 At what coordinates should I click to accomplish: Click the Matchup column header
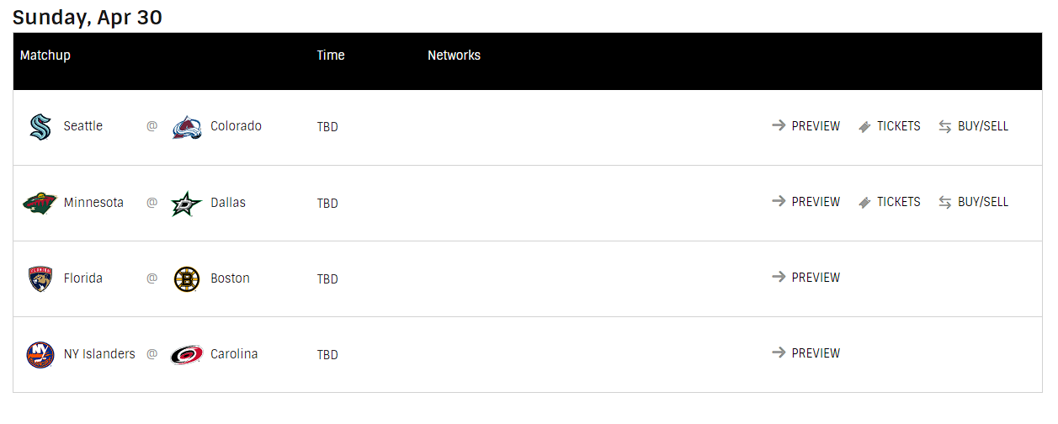pyautogui.click(x=45, y=56)
